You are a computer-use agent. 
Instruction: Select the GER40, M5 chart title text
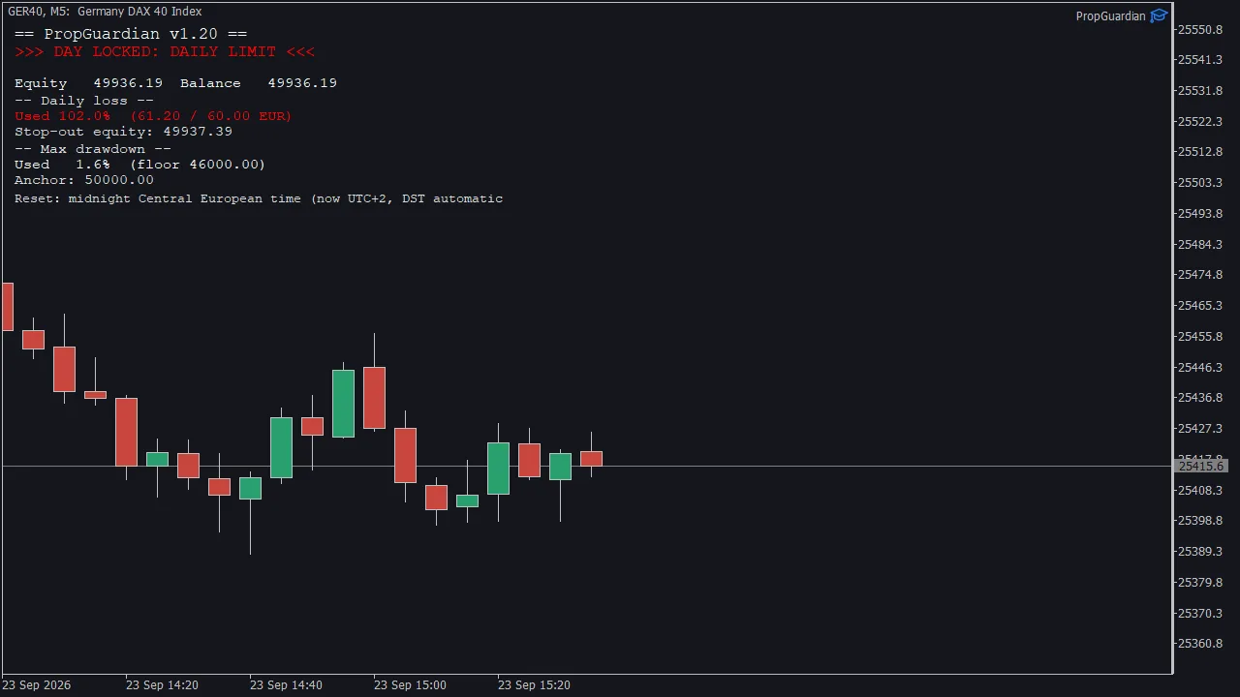105,12
